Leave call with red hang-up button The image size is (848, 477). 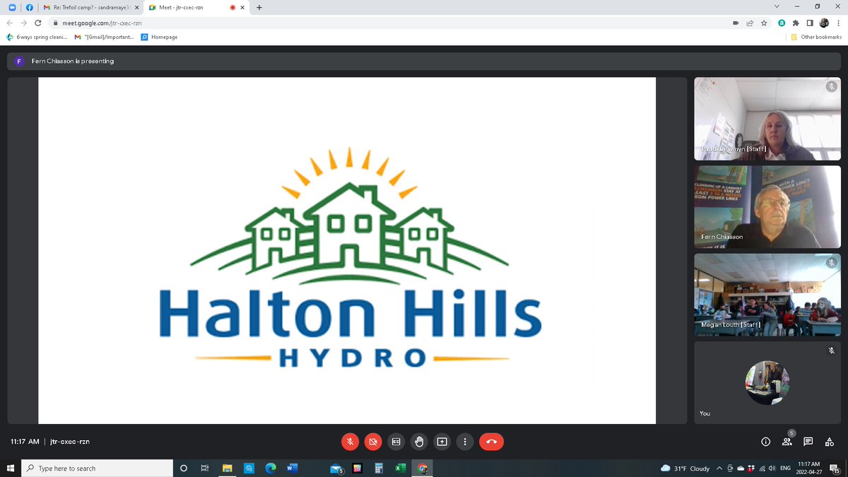pyautogui.click(x=492, y=442)
